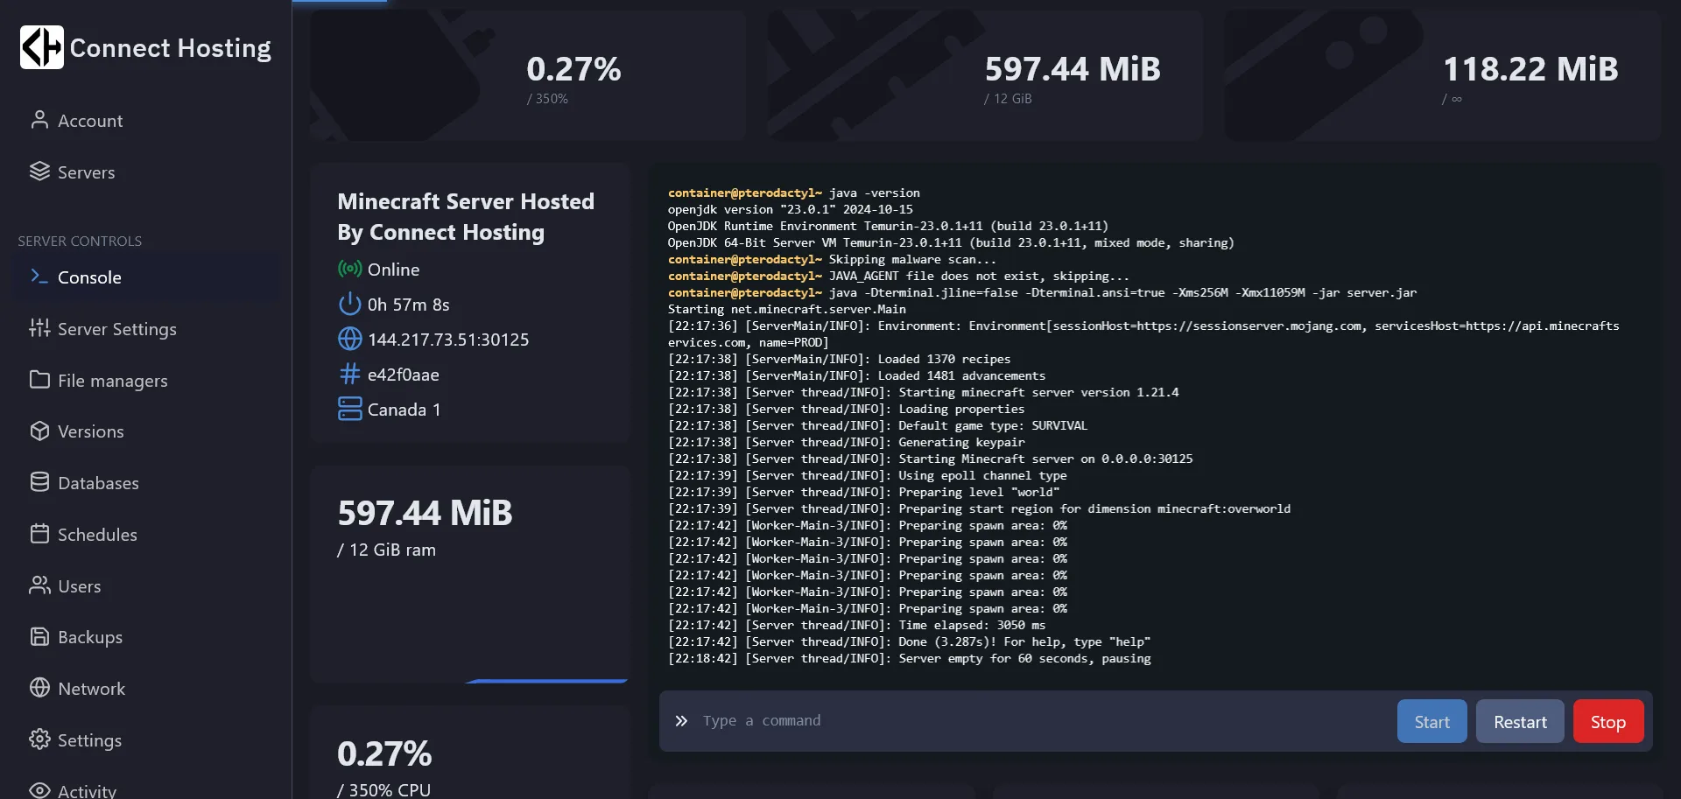The height and width of the screenshot is (799, 1681).
Task: Click the 597.44 MiB memory top stat card
Action: 985,75
